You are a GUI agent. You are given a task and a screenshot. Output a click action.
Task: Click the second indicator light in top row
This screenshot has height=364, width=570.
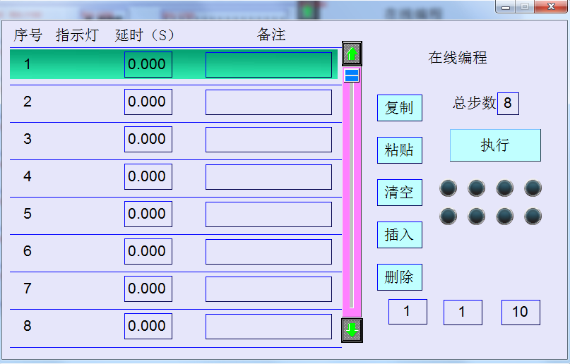click(x=477, y=188)
